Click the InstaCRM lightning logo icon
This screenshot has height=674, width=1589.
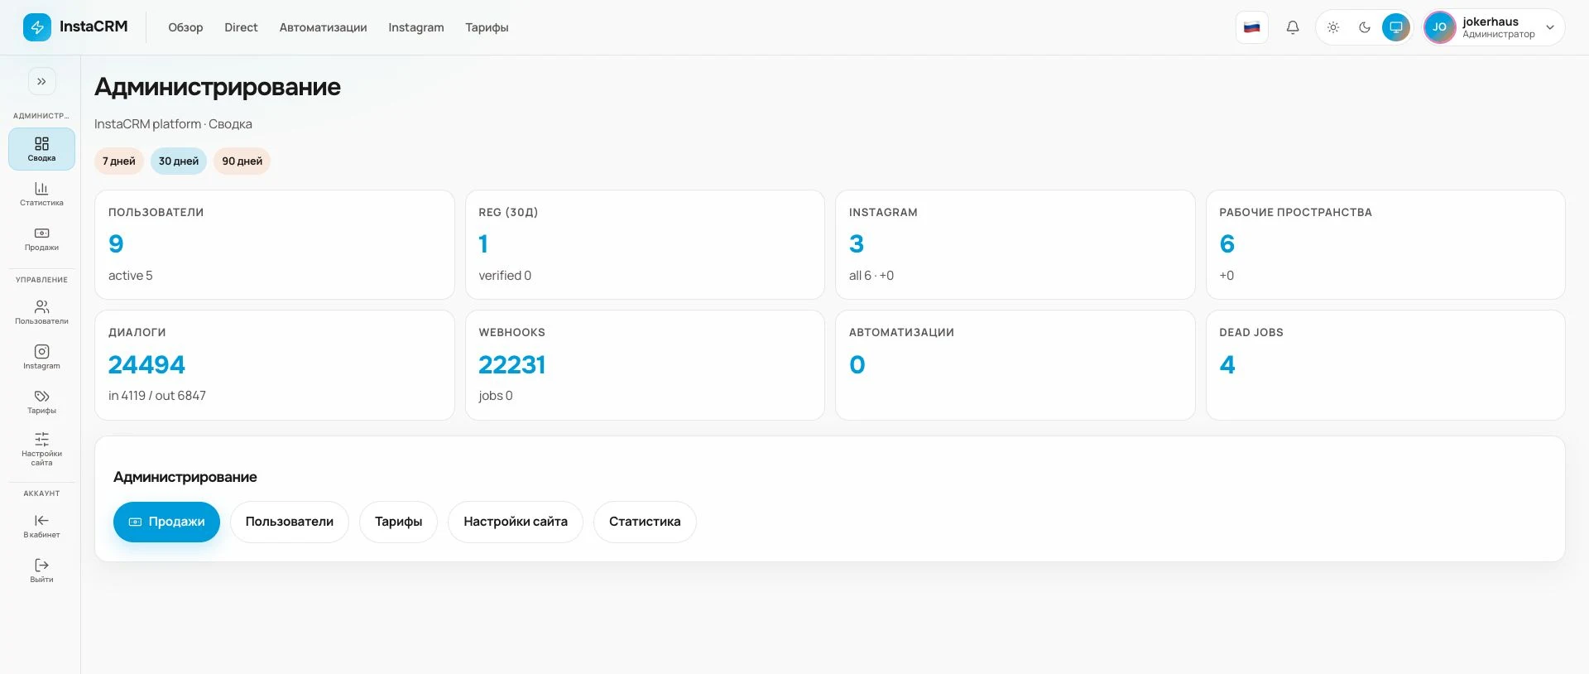click(x=37, y=27)
